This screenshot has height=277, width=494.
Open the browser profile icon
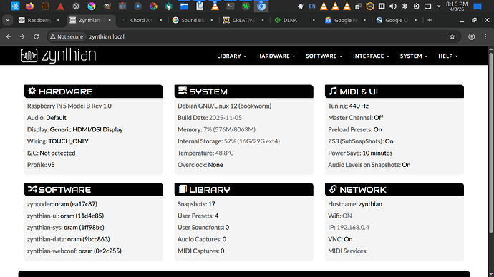[471, 36]
